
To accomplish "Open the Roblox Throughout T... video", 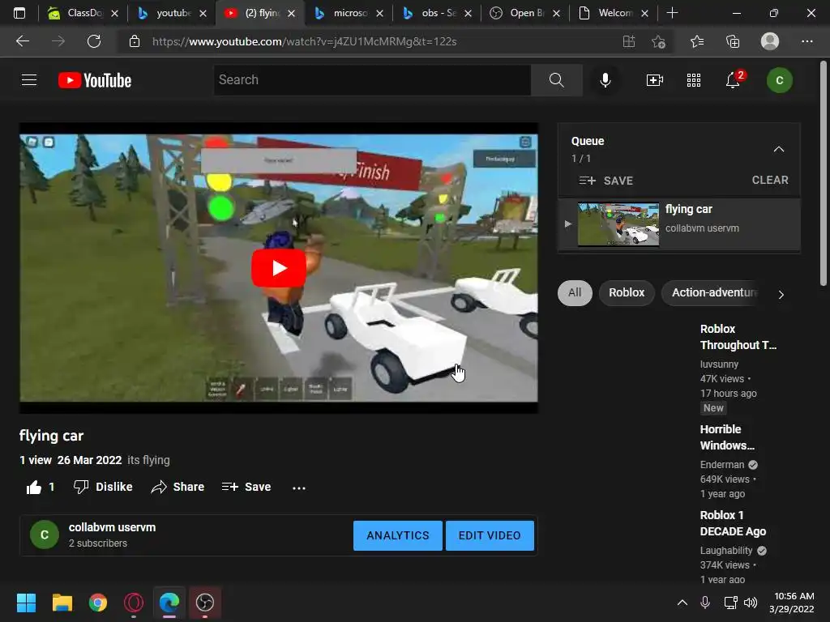I will pyautogui.click(x=738, y=337).
